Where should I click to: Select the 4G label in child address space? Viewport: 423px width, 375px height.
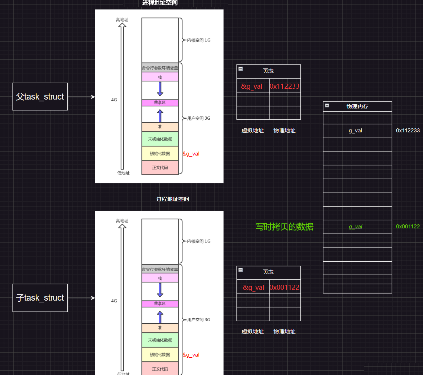114,301
